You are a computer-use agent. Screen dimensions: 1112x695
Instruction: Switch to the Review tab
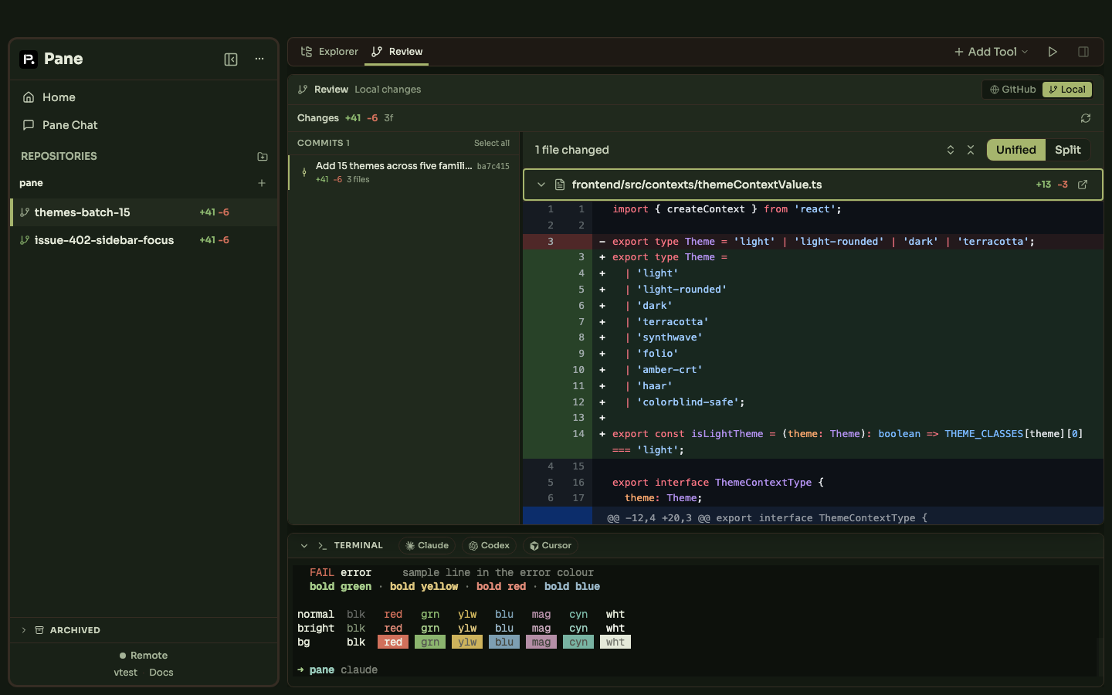[x=397, y=52]
